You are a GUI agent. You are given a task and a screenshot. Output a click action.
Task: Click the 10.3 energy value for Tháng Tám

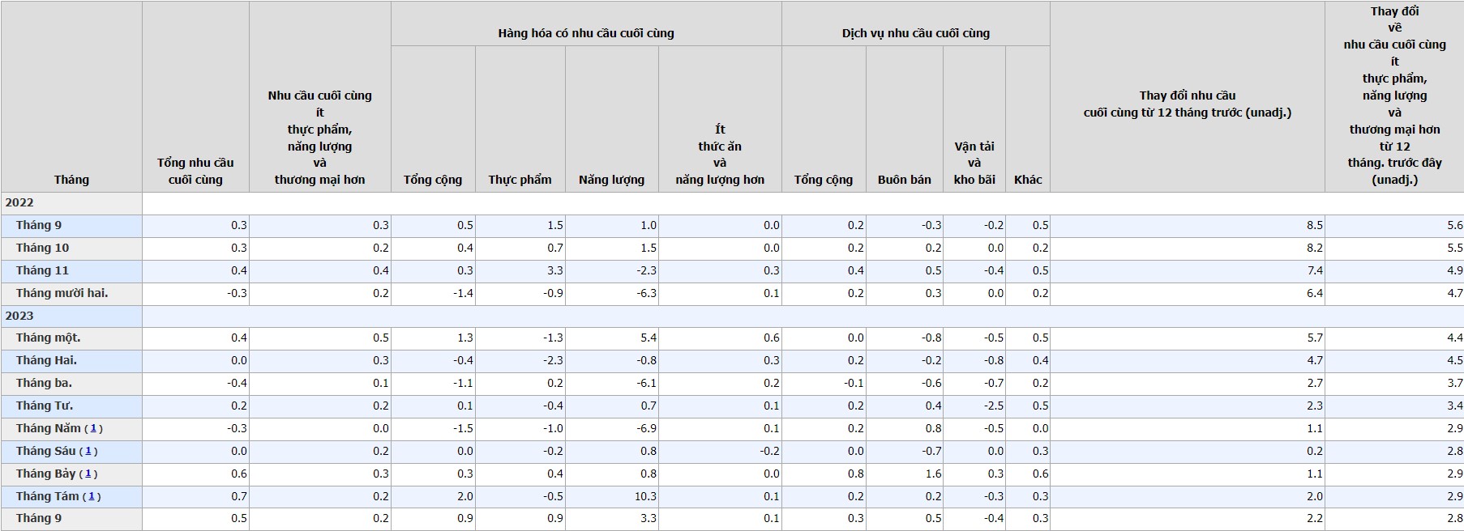click(x=645, y=496)
